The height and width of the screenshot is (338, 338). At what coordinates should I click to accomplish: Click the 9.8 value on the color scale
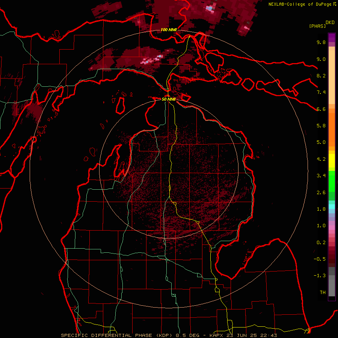coord(321,42)
